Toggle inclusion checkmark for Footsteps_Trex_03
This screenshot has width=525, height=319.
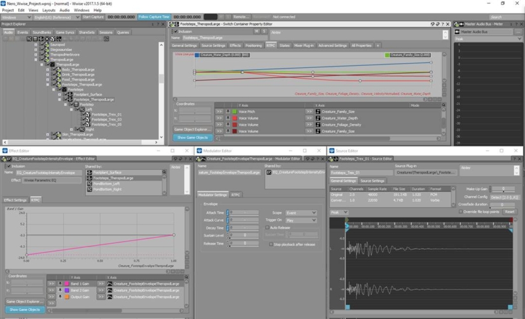click(84, 119)
